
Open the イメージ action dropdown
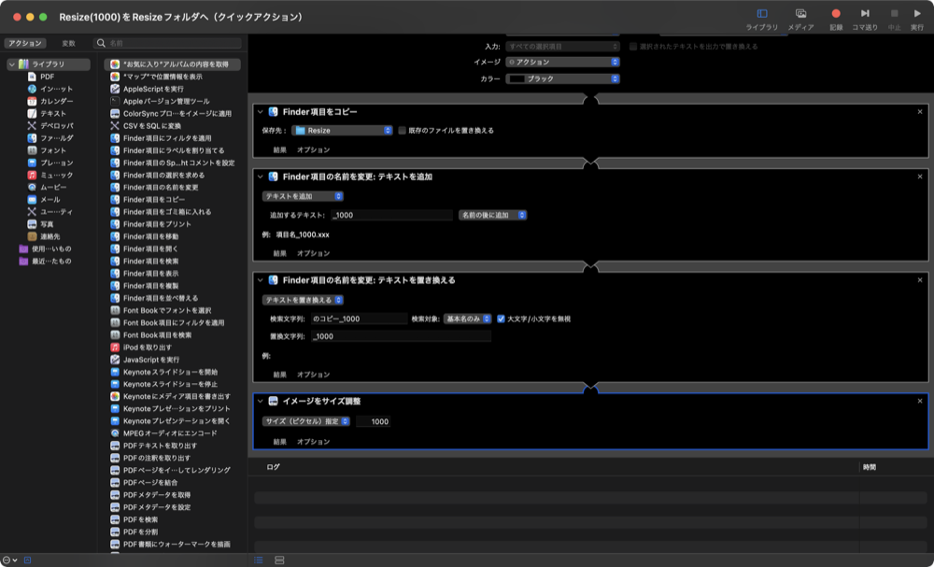click(563, 62)
